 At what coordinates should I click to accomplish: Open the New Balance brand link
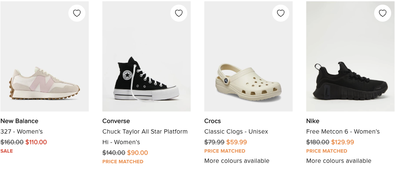click(x=19, y=121)
